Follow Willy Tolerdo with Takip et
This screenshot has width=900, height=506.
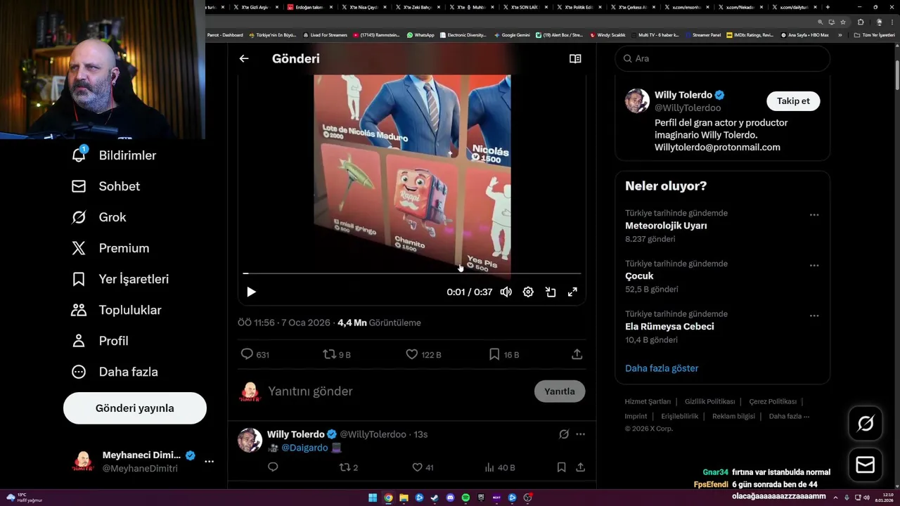tap(793, 101)
